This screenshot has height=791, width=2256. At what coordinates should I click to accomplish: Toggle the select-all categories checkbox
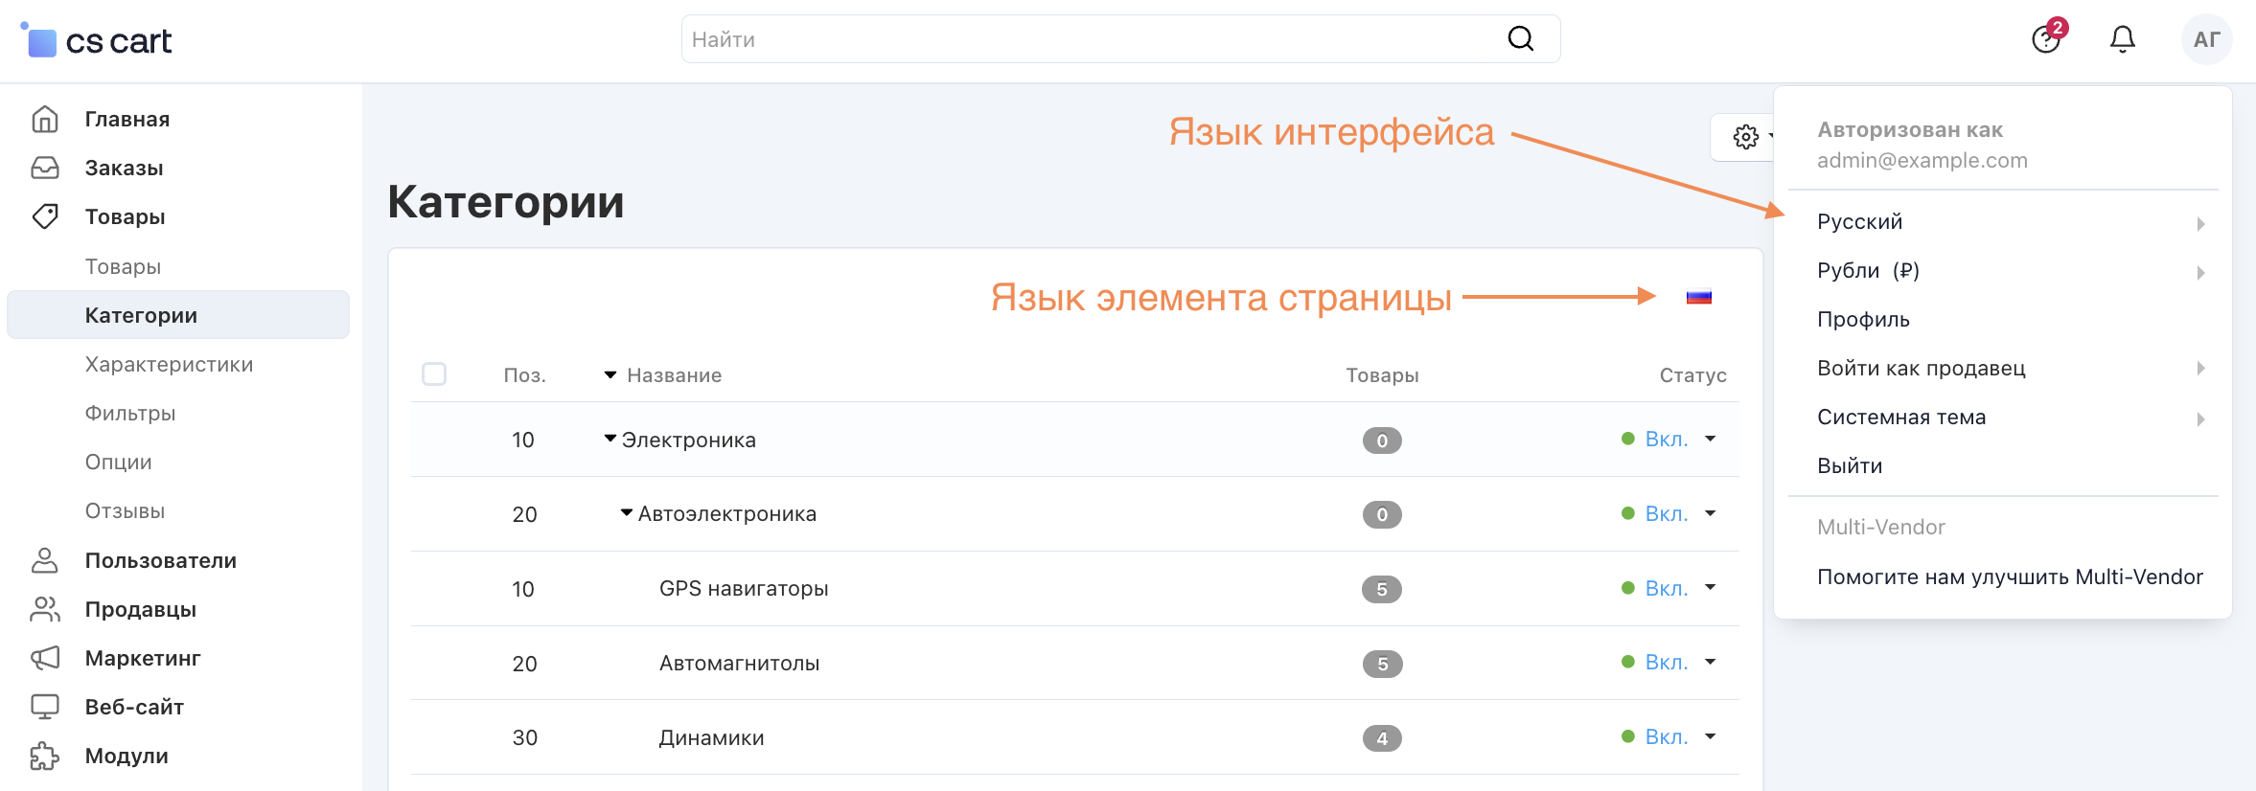coord(434,374)
